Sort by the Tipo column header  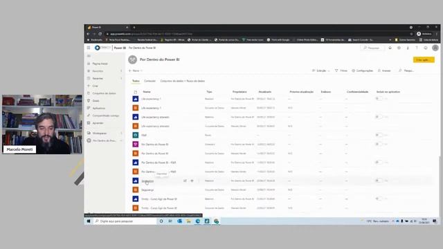[x=209, y=92]
